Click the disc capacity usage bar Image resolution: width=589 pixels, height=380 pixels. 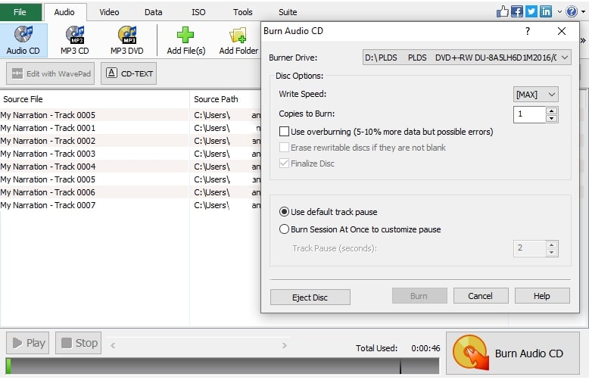(223, 366)
